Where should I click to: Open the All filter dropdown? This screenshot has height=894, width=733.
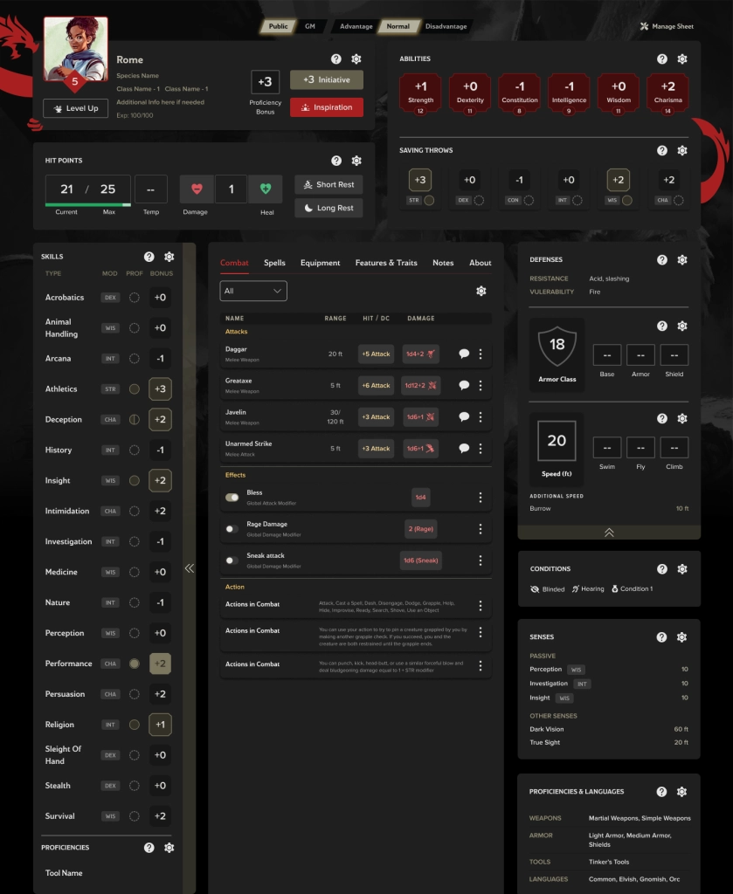[x=253, y=291]
